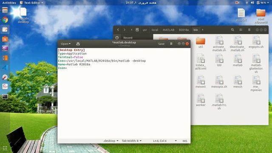Launch Files from the dock
Image resolution: width=272 pixels, height=153 pixels.
click(5, 10)
